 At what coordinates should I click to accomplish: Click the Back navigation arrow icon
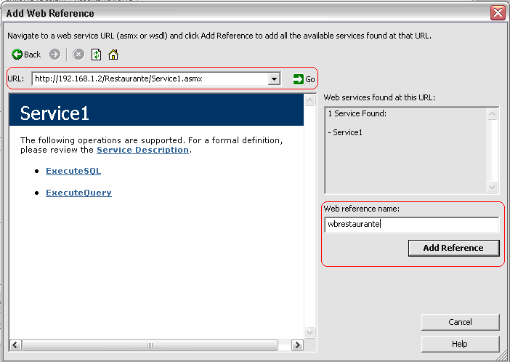[17, 55]
